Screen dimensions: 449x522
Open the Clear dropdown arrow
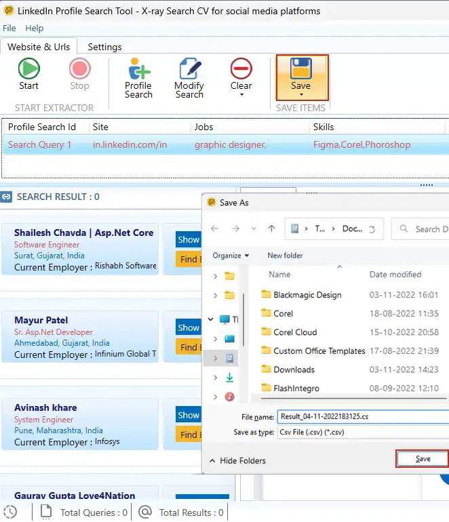[x=241, y=95]
